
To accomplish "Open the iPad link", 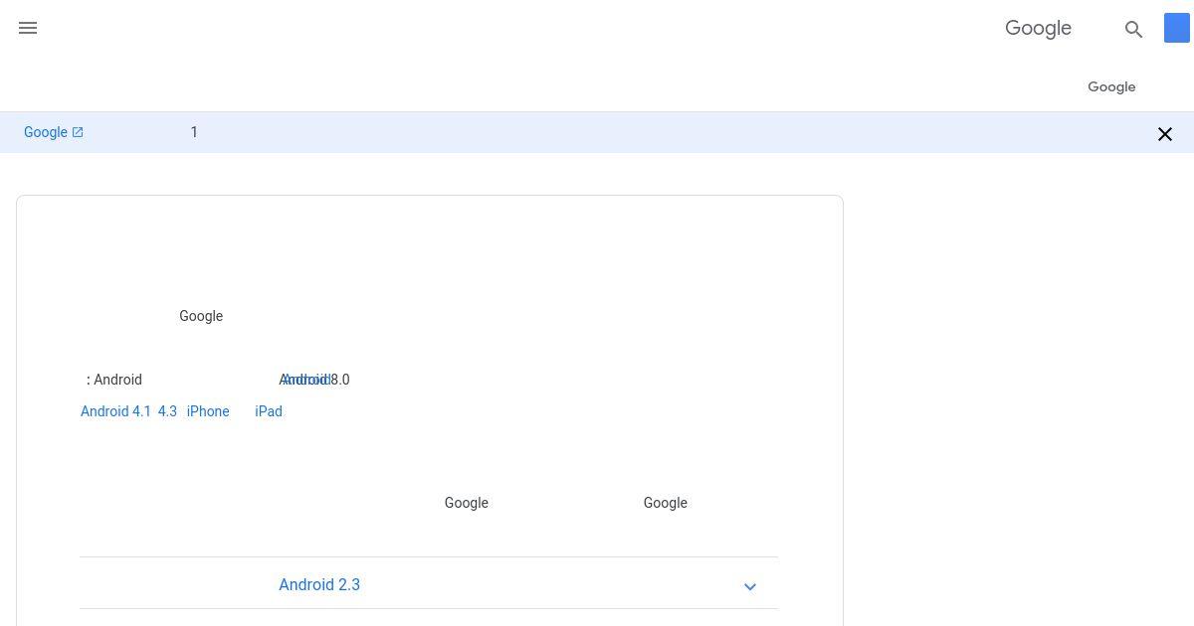I will click(x=269, y=411).
